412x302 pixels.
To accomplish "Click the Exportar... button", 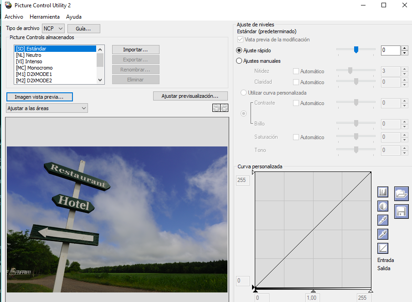I will point(135,60).
